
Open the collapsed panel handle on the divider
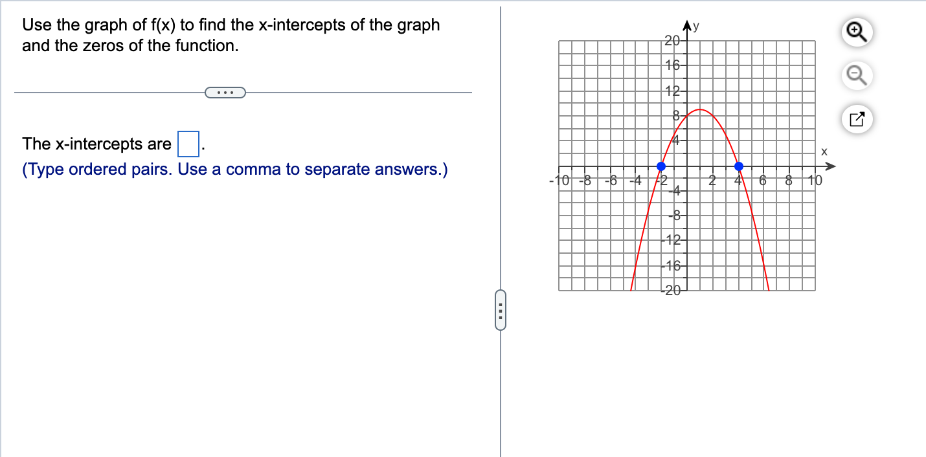click(499, 311)
